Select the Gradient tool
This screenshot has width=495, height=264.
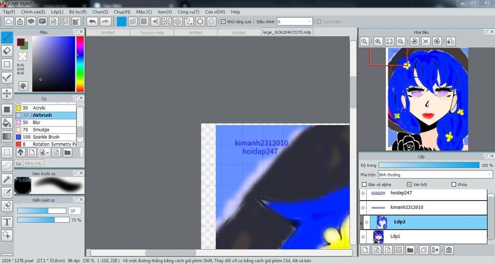click(7, 136)
